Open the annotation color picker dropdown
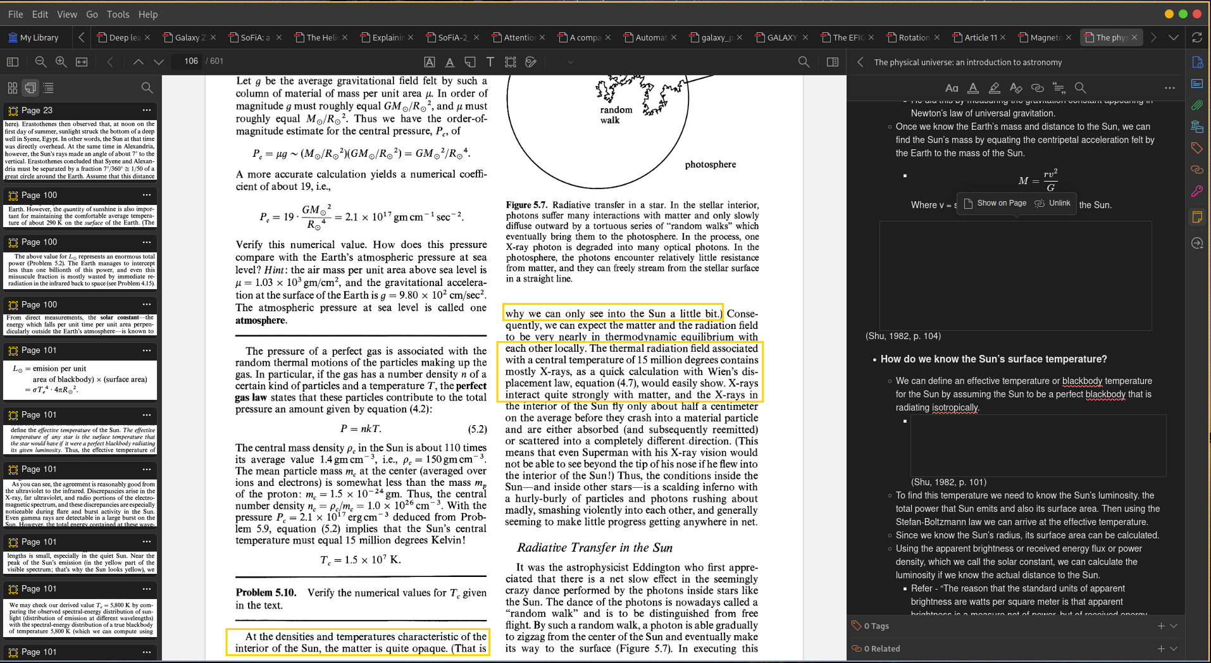This screenshot has height=663, width=1211. 563,62
